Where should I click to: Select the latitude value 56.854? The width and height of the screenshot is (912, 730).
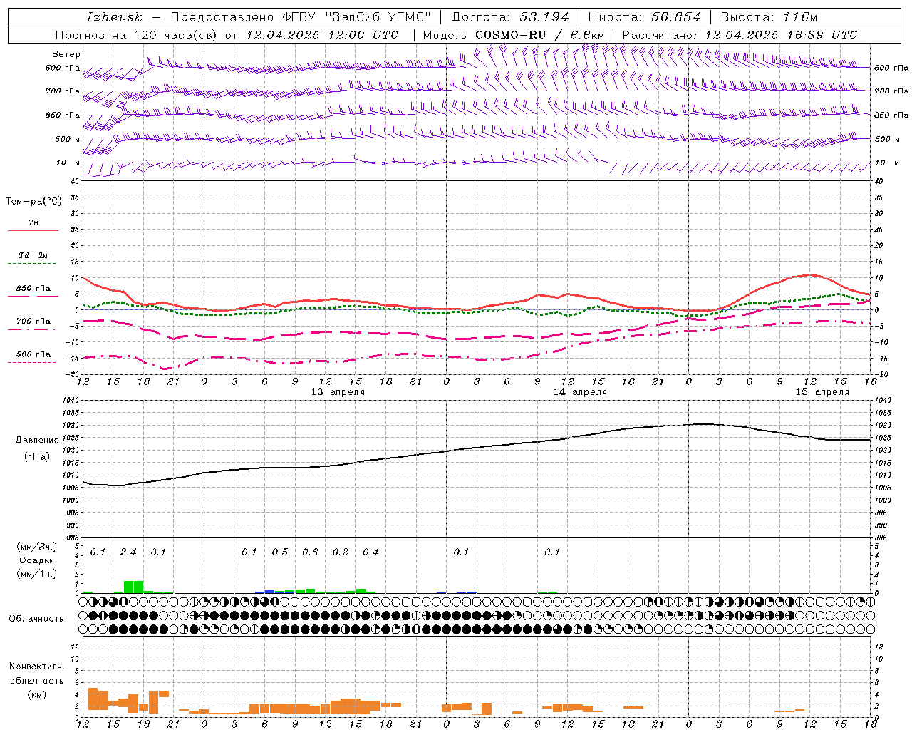coord(676,17)
